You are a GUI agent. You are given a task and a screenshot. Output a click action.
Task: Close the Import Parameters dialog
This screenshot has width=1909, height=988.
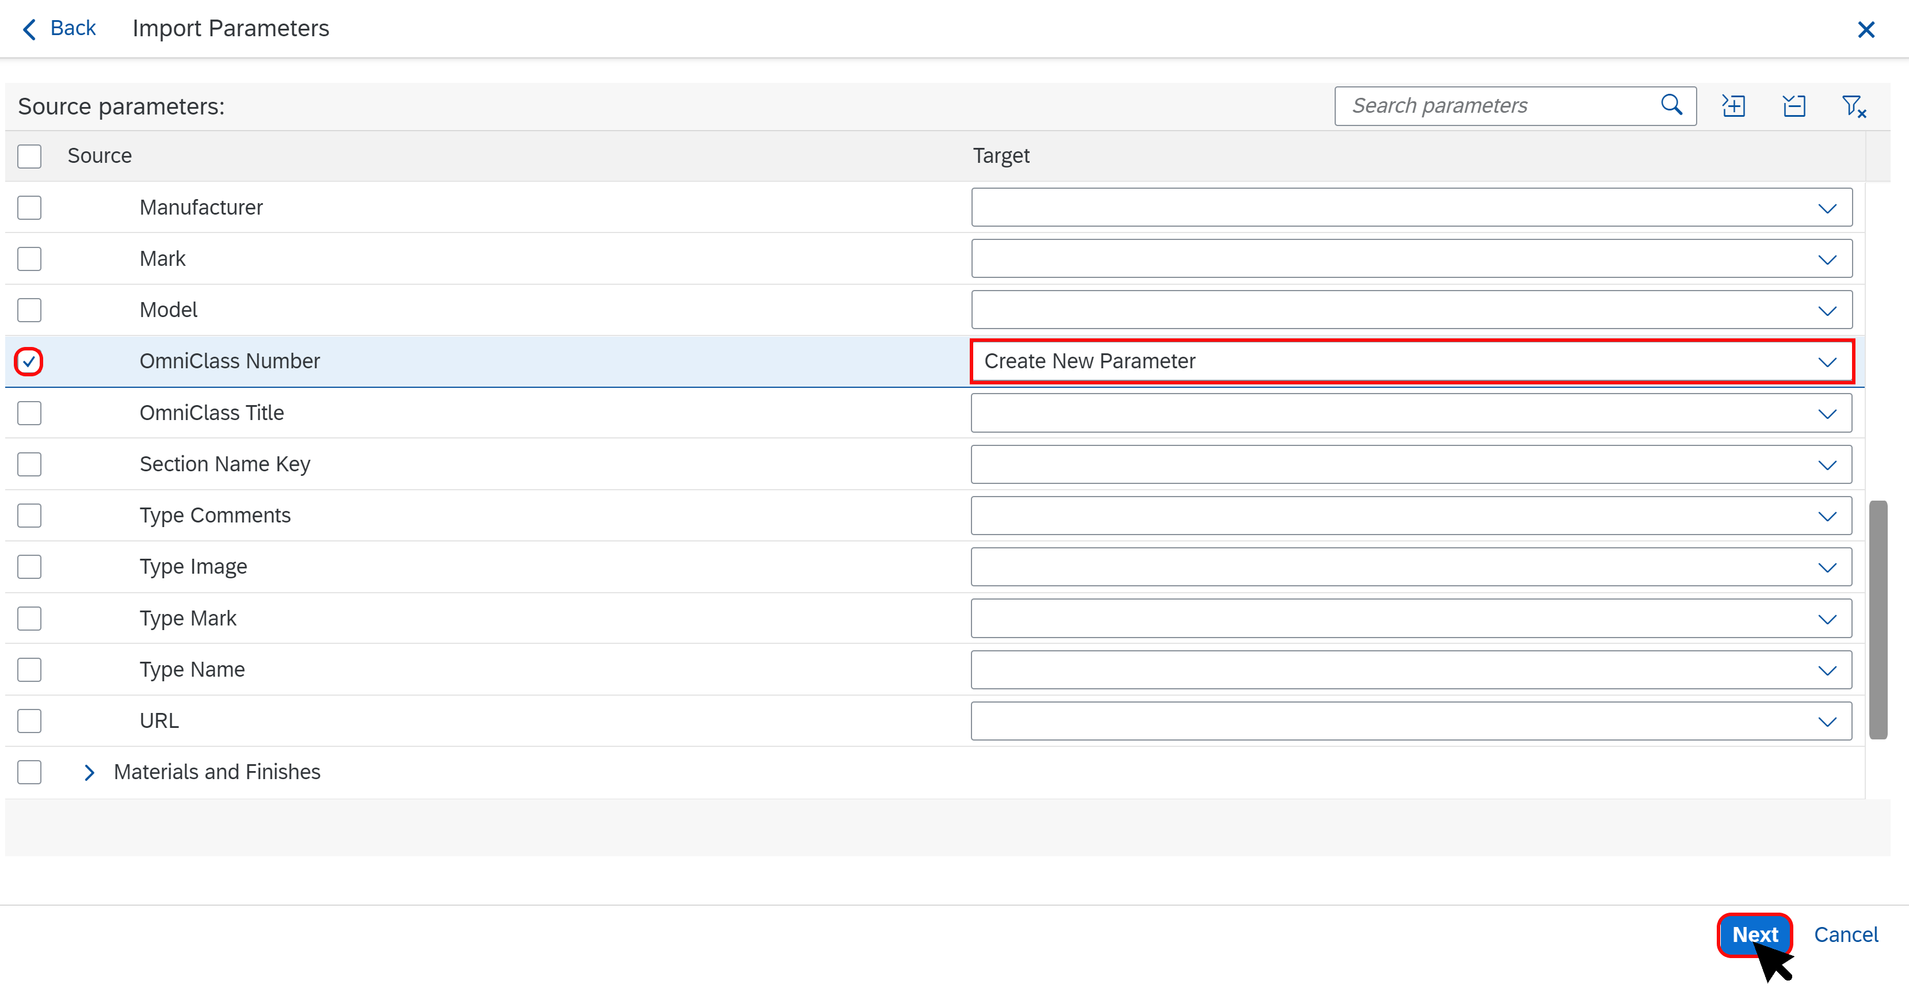coord(1865,30)
